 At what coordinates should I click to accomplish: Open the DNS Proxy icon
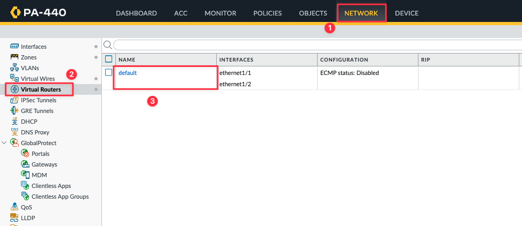tap(14, 132)
